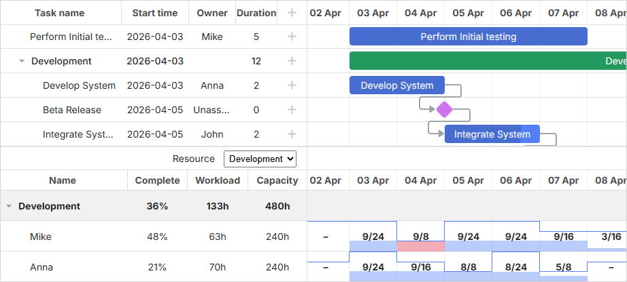
Task: Click the Capacity column header
Action: pyautogui.click(x=277, y=180)
